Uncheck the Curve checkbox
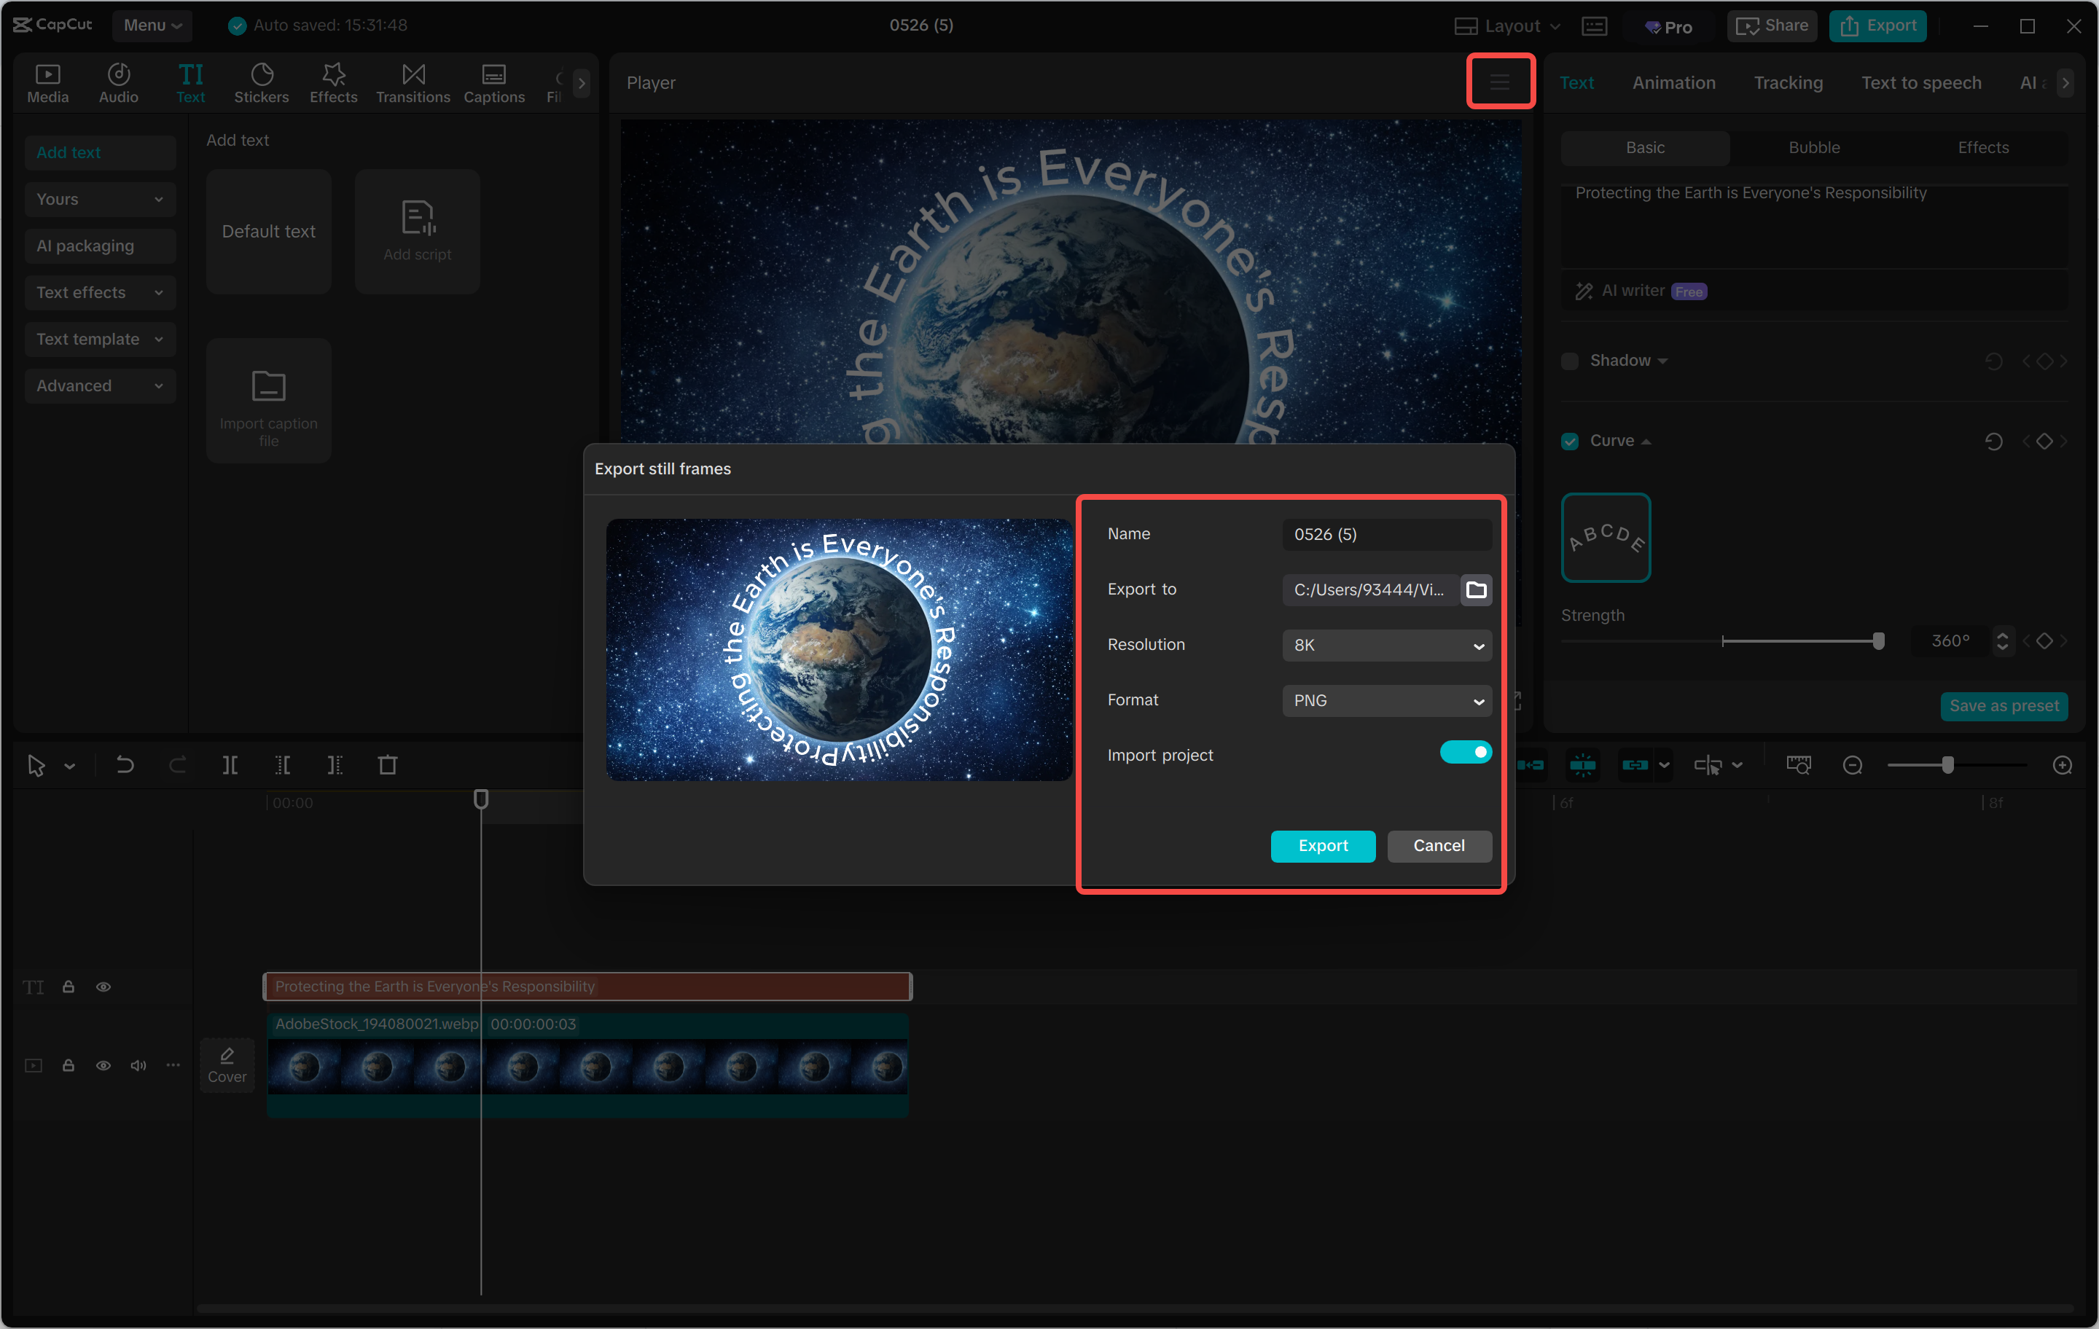The height and width of the screenshot is (1329, 2099). (1570, 441)
